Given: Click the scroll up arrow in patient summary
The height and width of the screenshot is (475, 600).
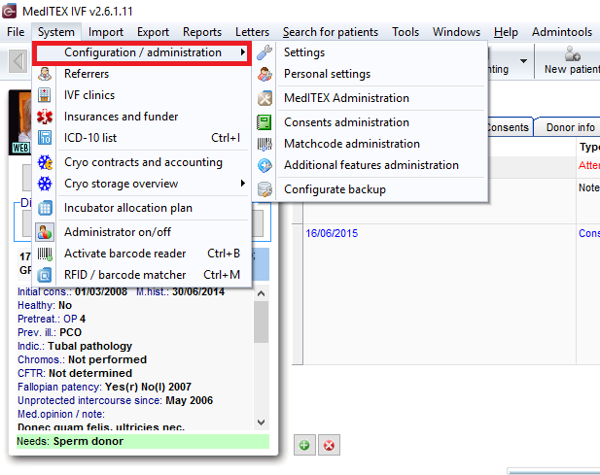Looking at the screenshot, I should tap(261, 293).
